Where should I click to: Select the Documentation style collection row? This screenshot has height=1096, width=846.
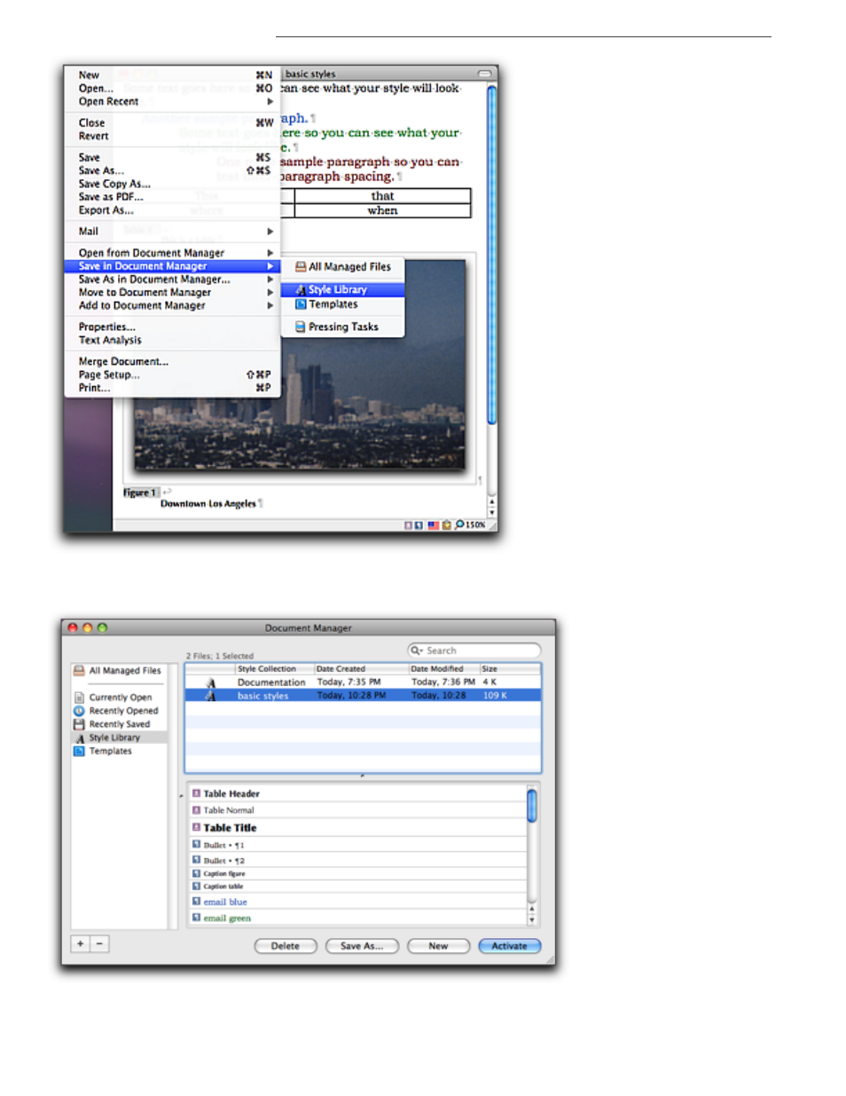point(363,682)
